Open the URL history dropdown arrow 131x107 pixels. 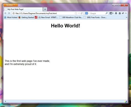79,13
